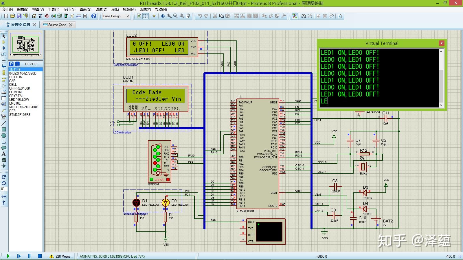Switch to the Source Code tab

(x=57, y=25)
